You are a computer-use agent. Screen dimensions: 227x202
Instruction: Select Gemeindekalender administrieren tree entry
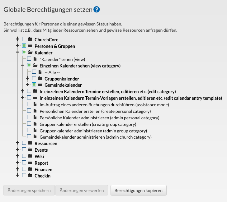pyautogui.click(x=96, y=137)
